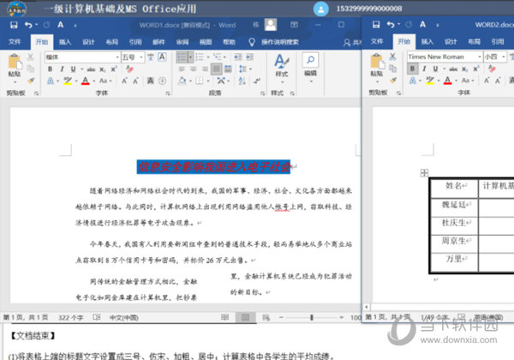
Task: Decrease indent in WORD1 paragraph group
Action: 238,57
